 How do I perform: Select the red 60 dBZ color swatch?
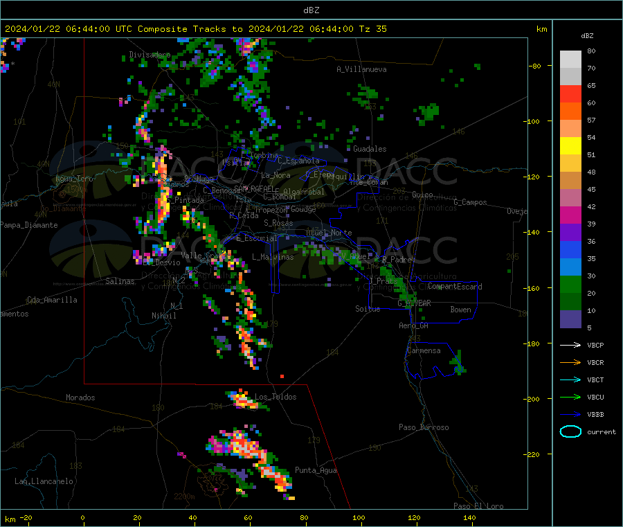(570, 93)
